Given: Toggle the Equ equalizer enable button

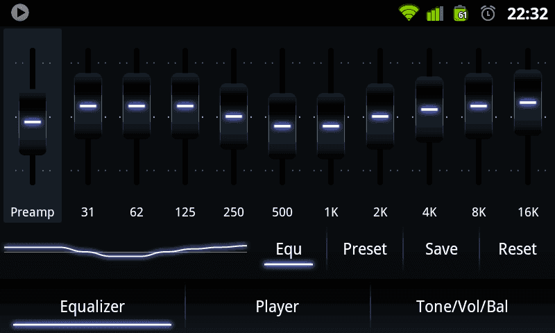Looking at the screenshot, I should tap(289, 250).
